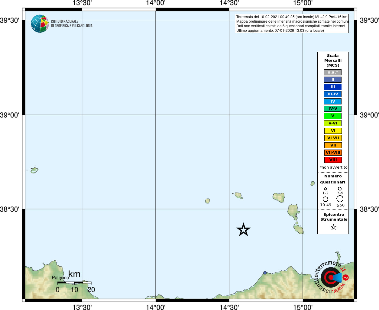Viewport: 379px width, 310px height.
Task: Select the bright green V legend swatch
Action: (333, 116)
